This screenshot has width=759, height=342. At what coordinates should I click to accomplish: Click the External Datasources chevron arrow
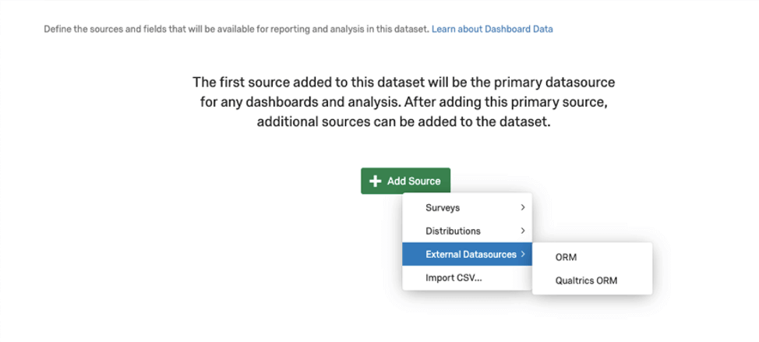(523, 254)
